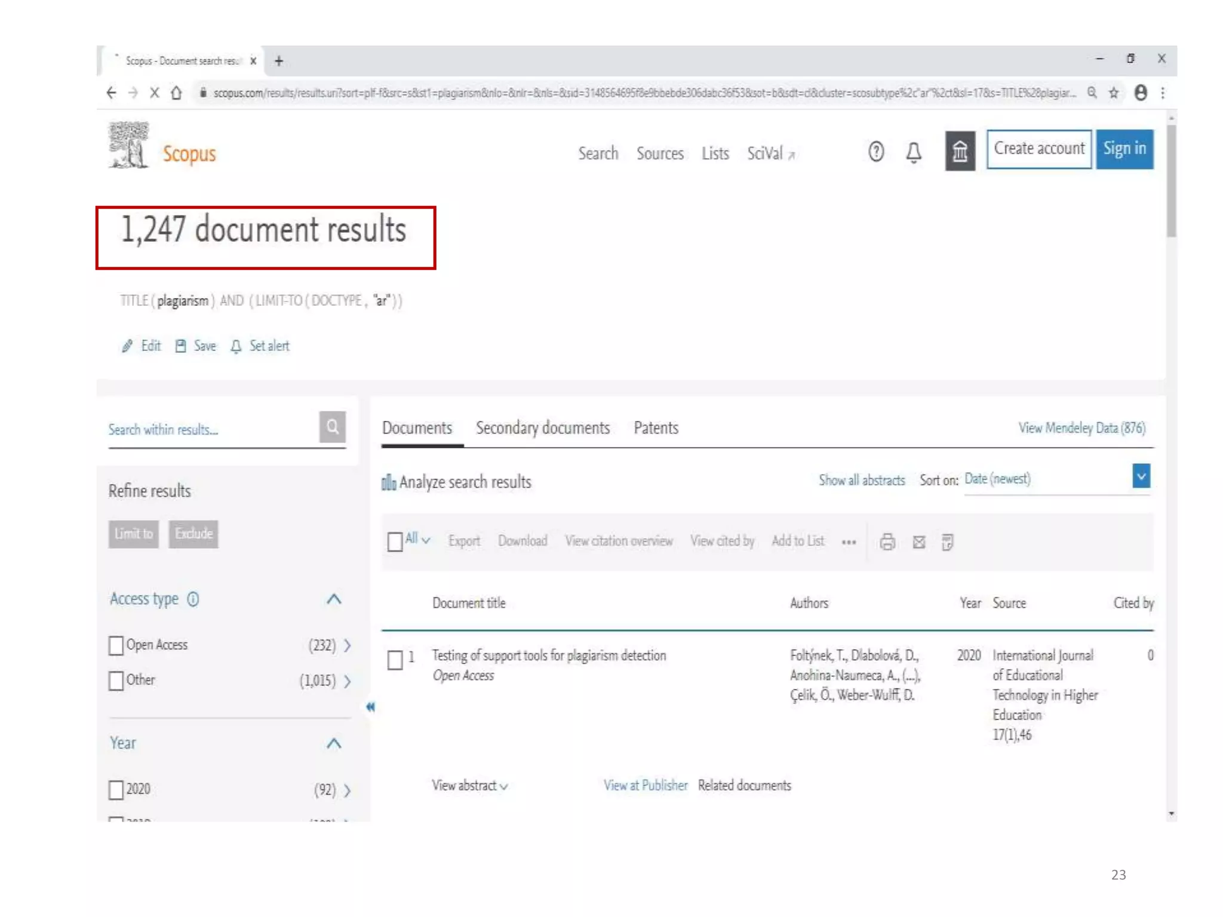The width and height of the screenshot is (1223, 917).
Task: Click the help question mark icon
Action: click(875, 152)
